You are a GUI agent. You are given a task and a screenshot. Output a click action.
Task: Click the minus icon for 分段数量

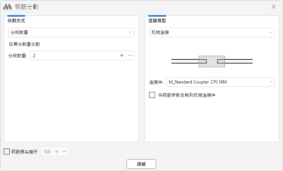pyautogui.click(x=129, y=55)
